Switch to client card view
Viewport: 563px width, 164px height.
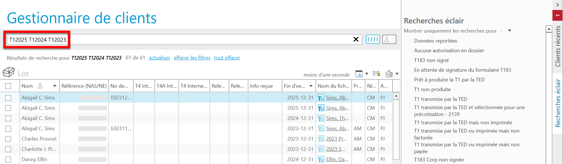point(389,39)
